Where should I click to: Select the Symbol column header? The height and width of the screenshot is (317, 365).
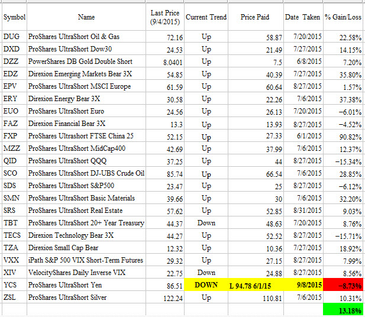tap(14, 17)
